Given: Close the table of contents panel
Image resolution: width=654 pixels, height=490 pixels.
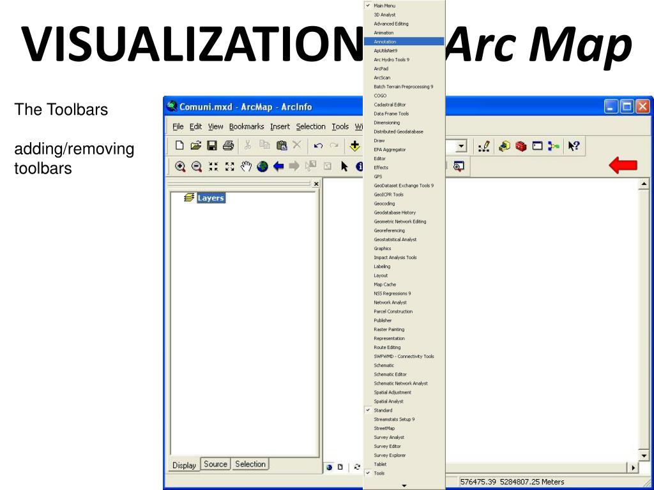Looking at the screenshot, I should [x=316, y=184].
